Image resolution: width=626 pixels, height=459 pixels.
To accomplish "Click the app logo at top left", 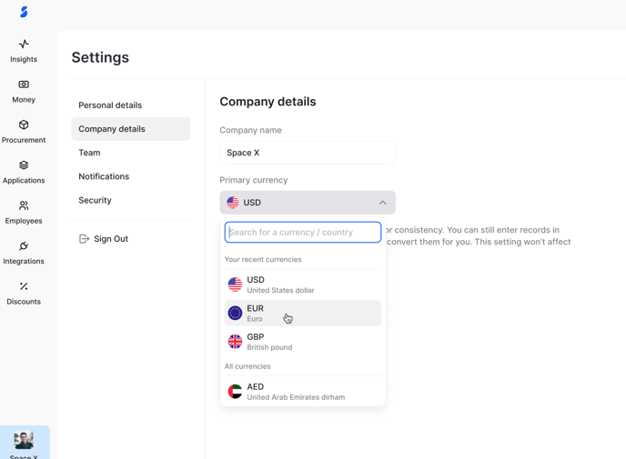I will click(x=24, y=12).
